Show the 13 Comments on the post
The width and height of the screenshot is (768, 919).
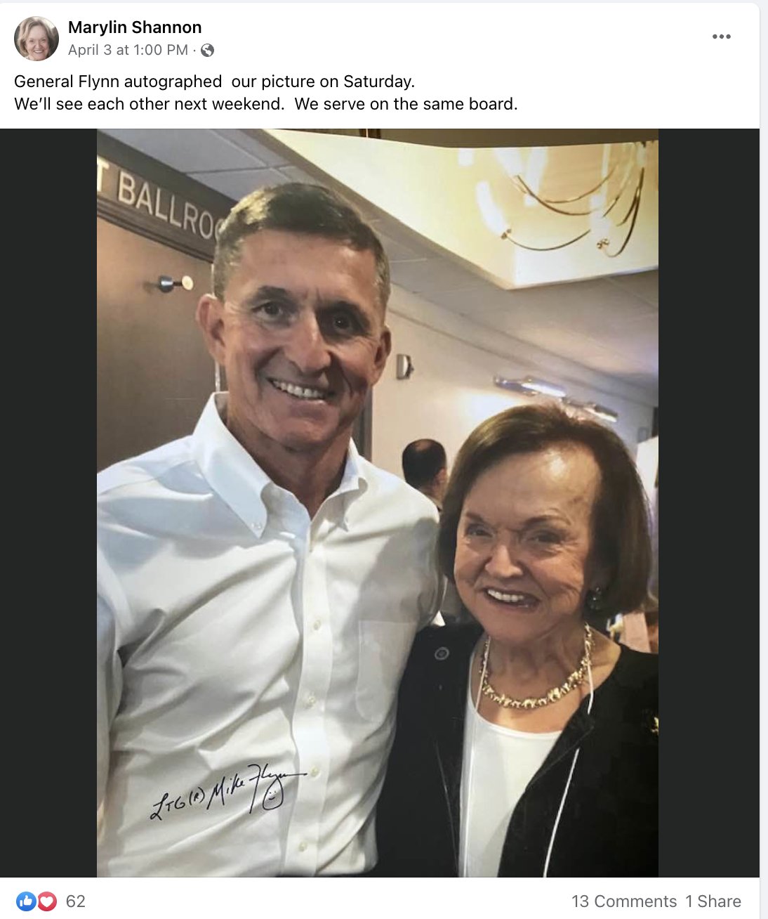624,901
